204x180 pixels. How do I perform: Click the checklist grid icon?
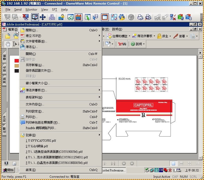click(114, 17)
